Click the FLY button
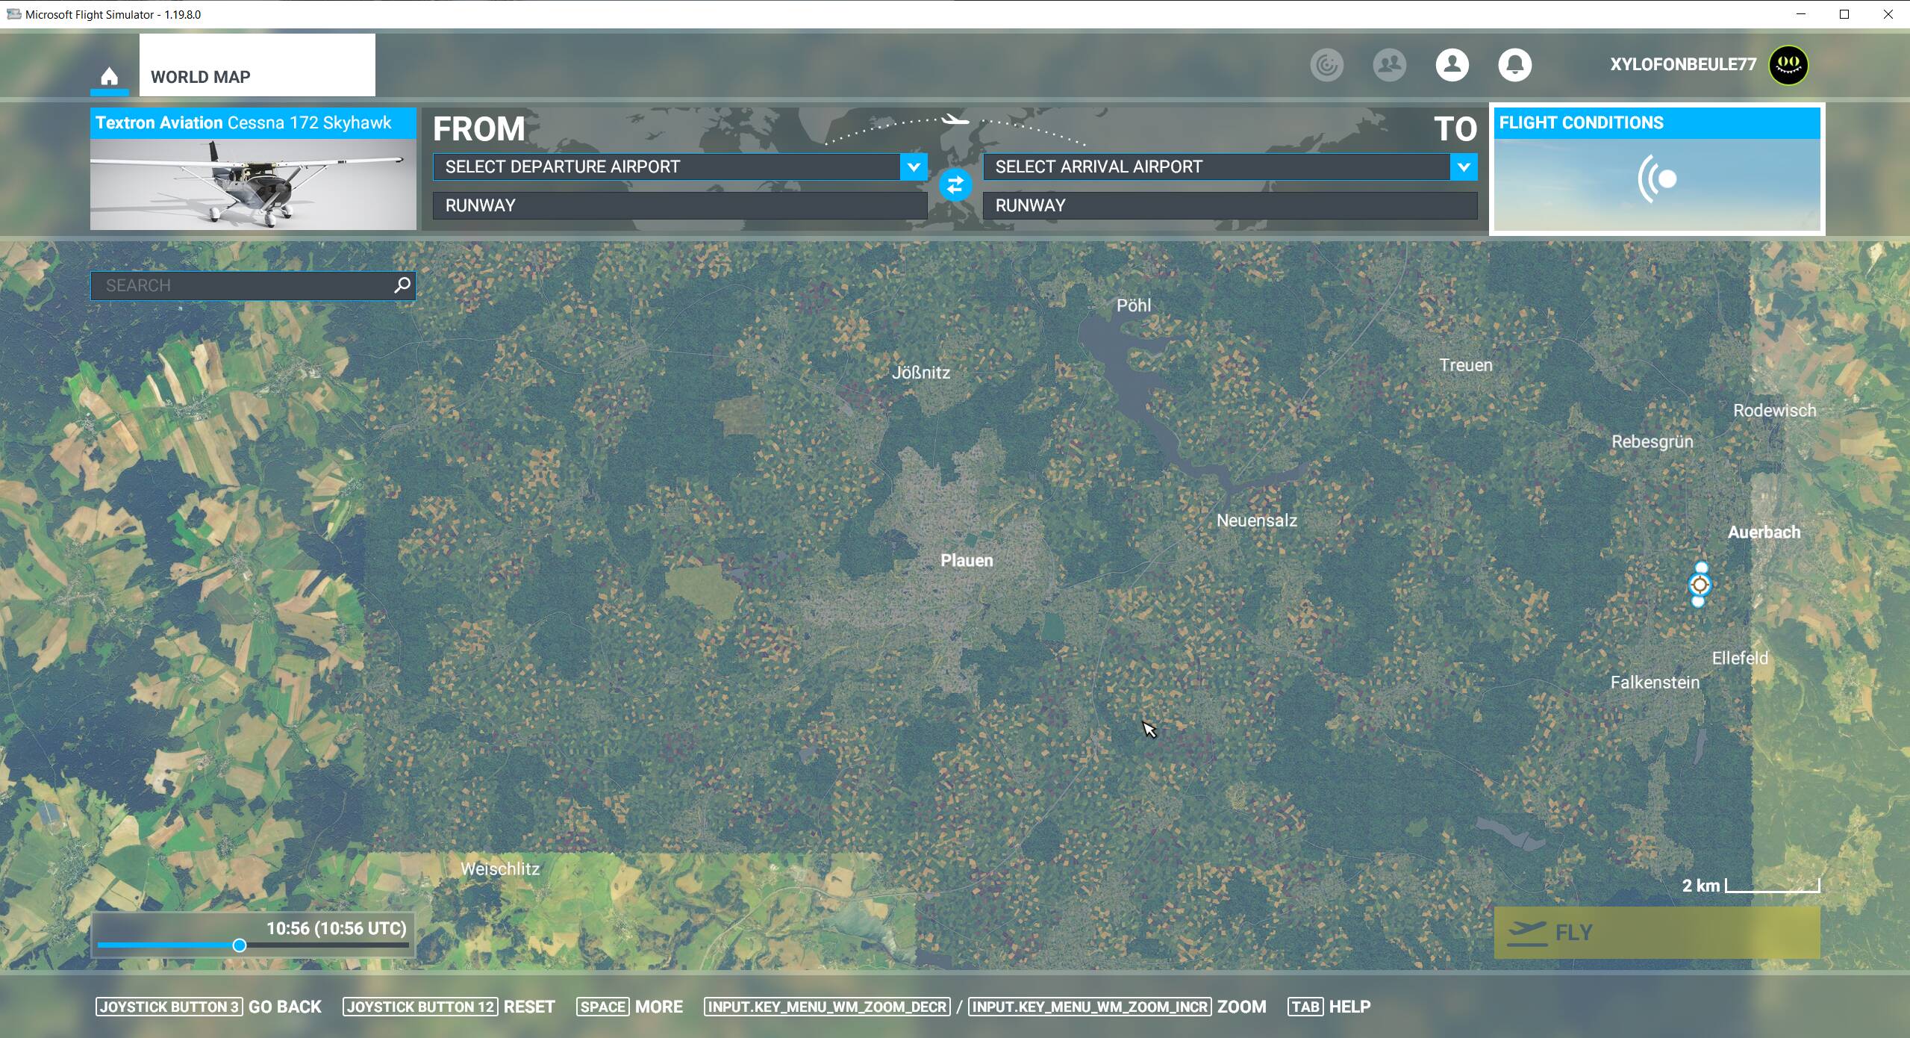 pos(1657,933)
